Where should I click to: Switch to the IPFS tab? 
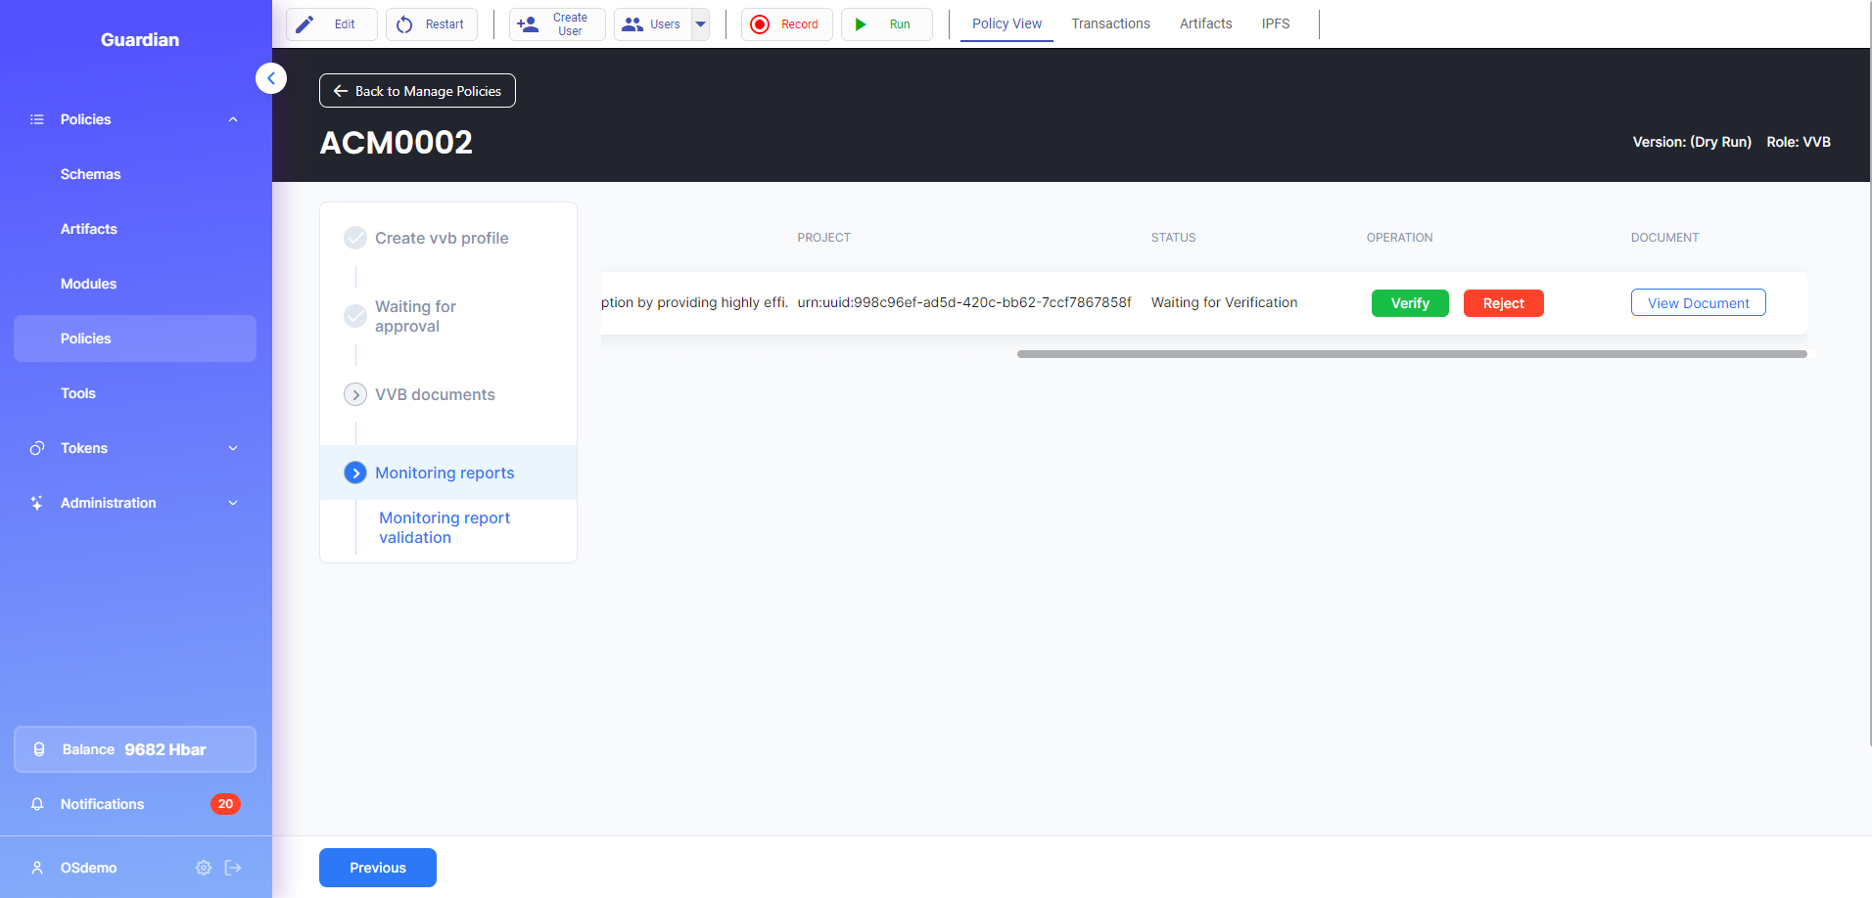[1275, 23]
